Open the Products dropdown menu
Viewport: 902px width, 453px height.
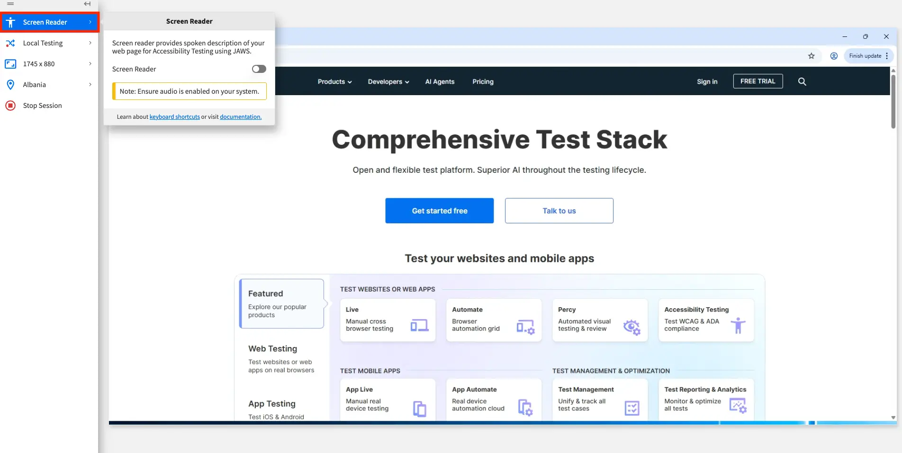[334, 81]
